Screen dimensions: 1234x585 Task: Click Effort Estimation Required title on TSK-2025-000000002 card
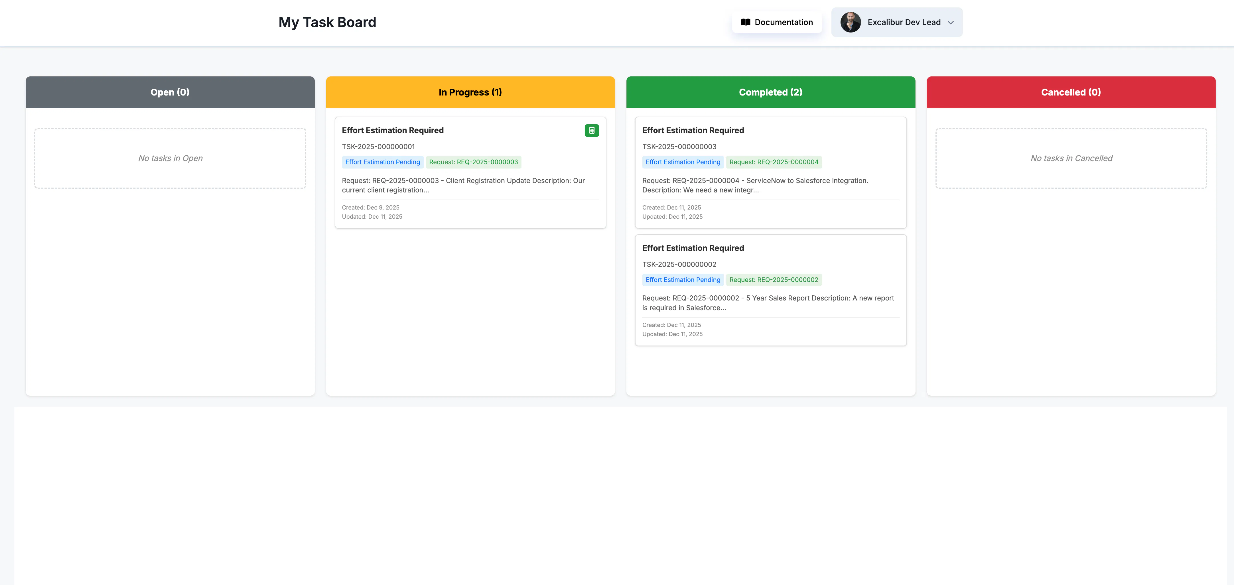tap(693, 248)
